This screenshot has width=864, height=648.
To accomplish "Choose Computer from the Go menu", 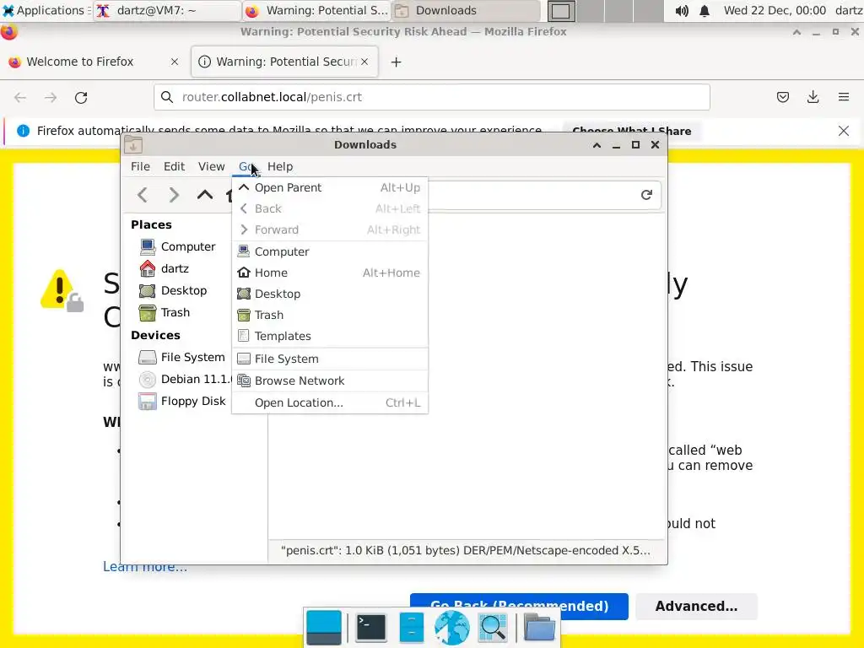I will [x=330, y=251].
